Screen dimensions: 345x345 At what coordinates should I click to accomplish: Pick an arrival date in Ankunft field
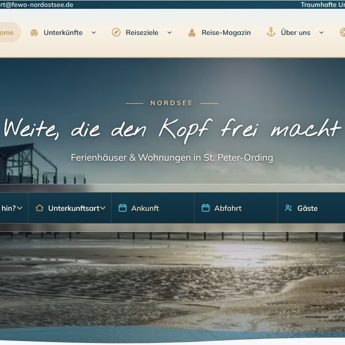click(153, 208)
